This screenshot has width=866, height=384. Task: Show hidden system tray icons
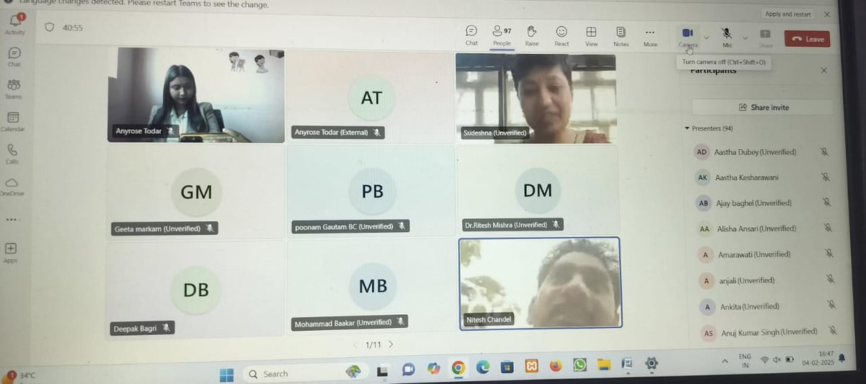pyautogui.click(x=725, y=360)
